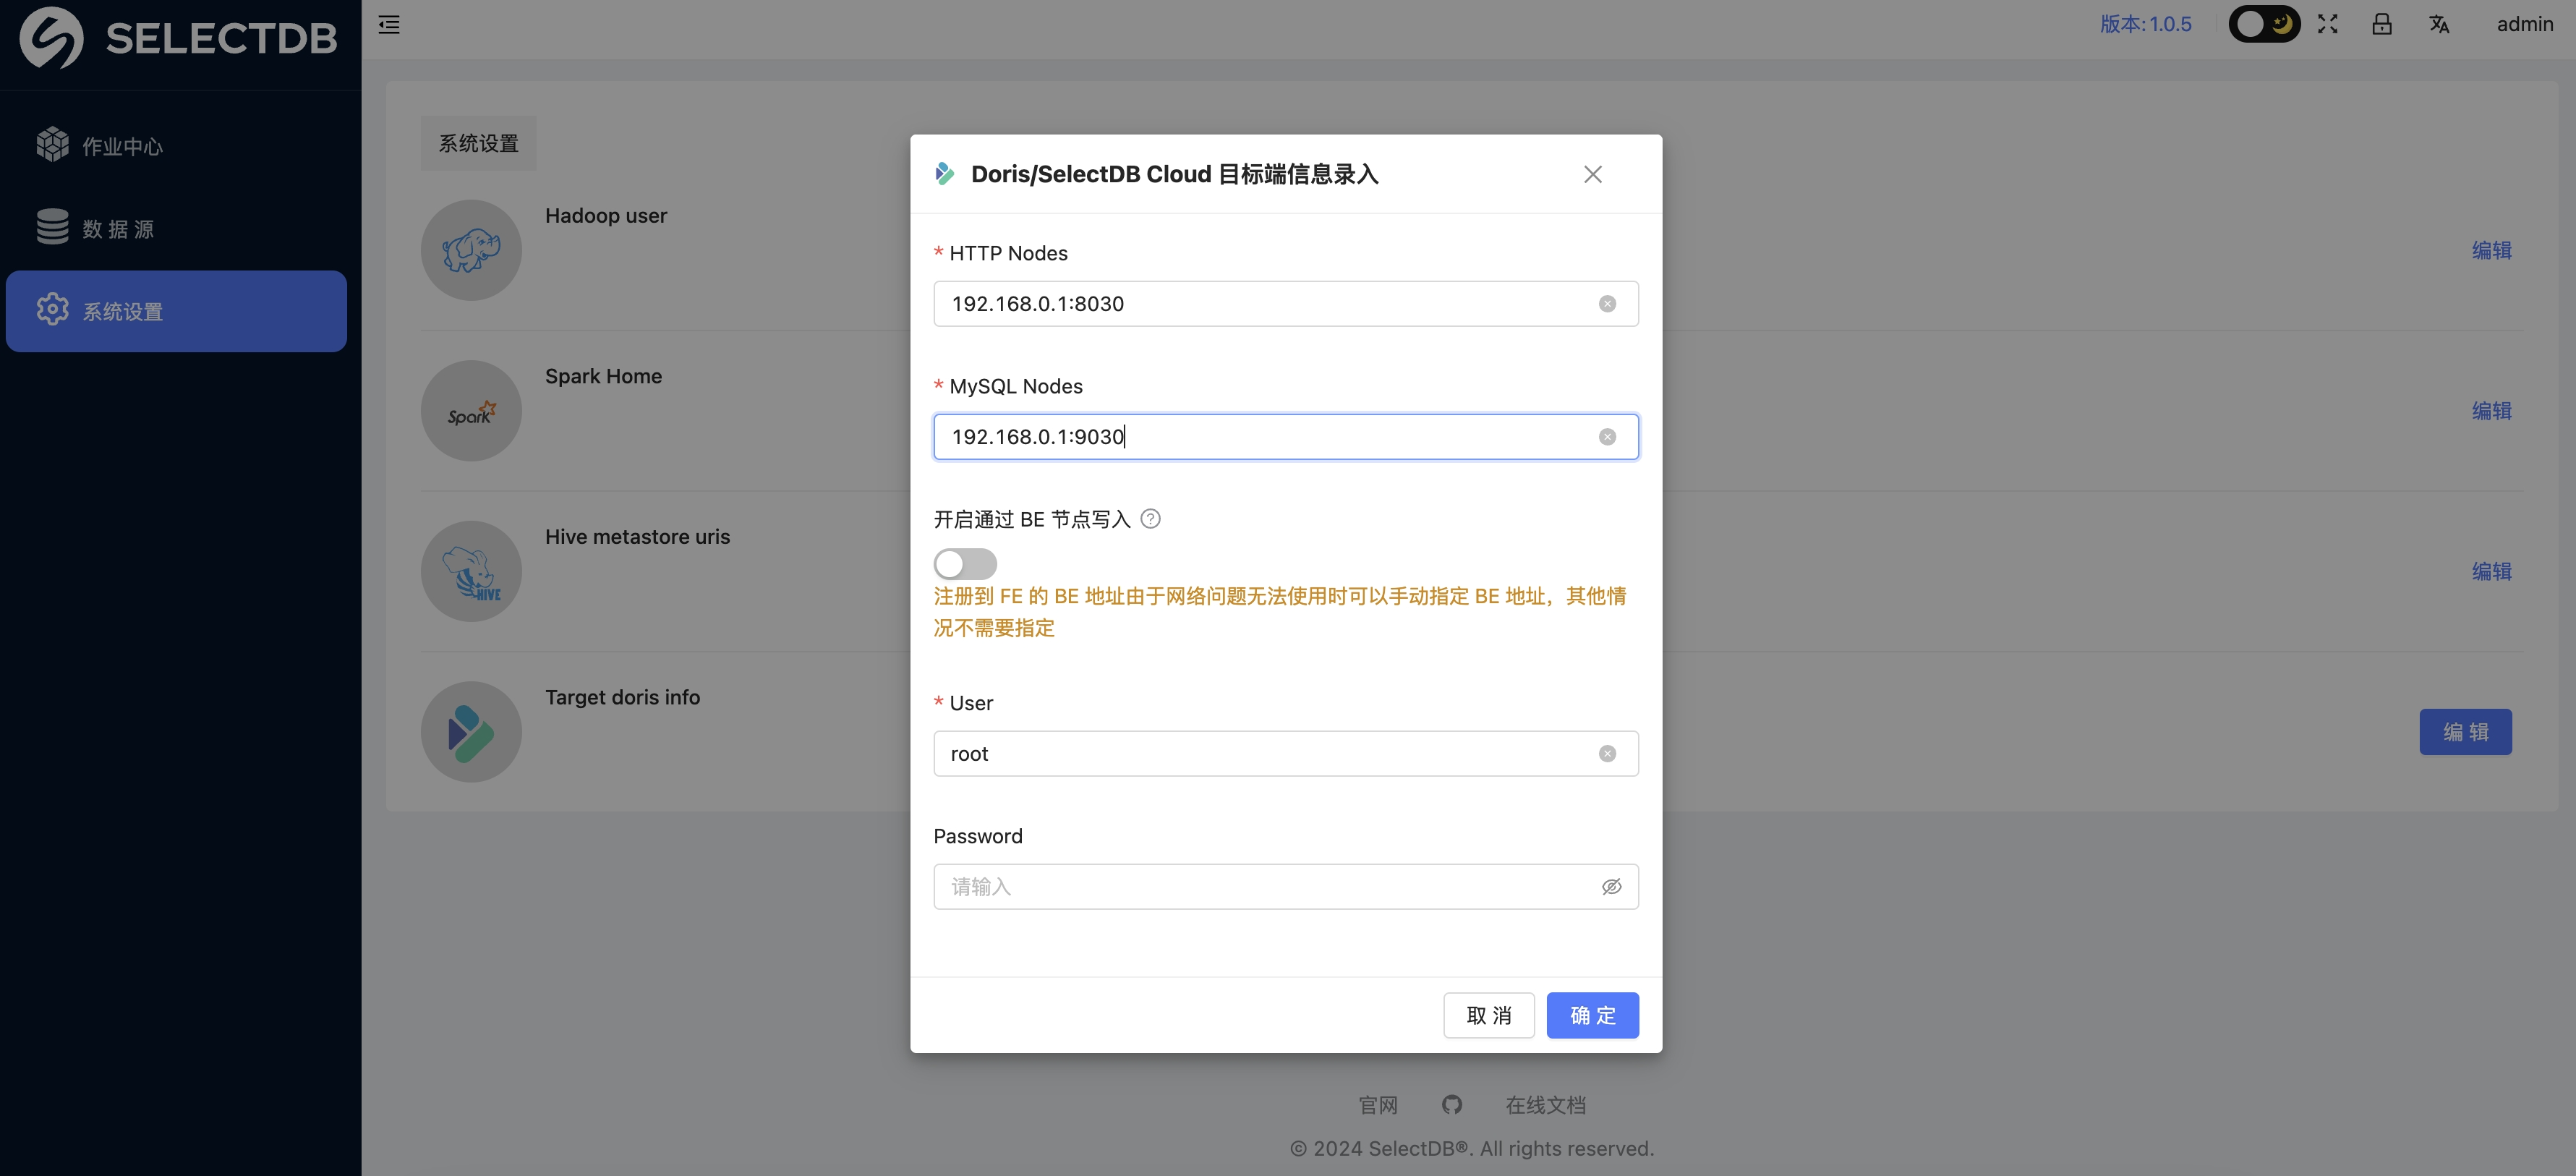Select 系统设置 in the sidebar

(176, 311)
